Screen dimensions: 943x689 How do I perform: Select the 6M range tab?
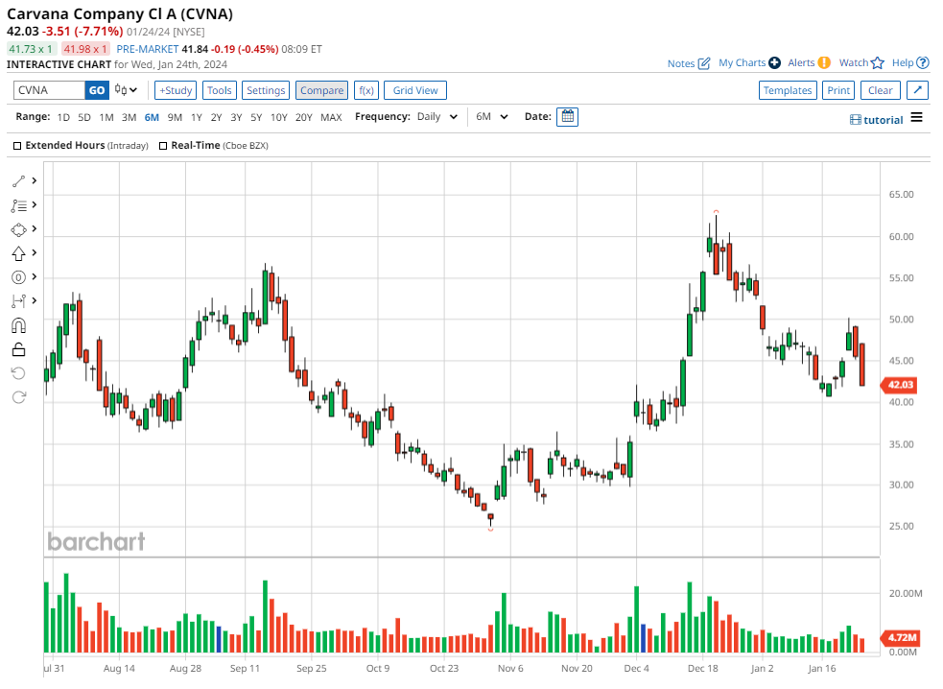point(152,117)
